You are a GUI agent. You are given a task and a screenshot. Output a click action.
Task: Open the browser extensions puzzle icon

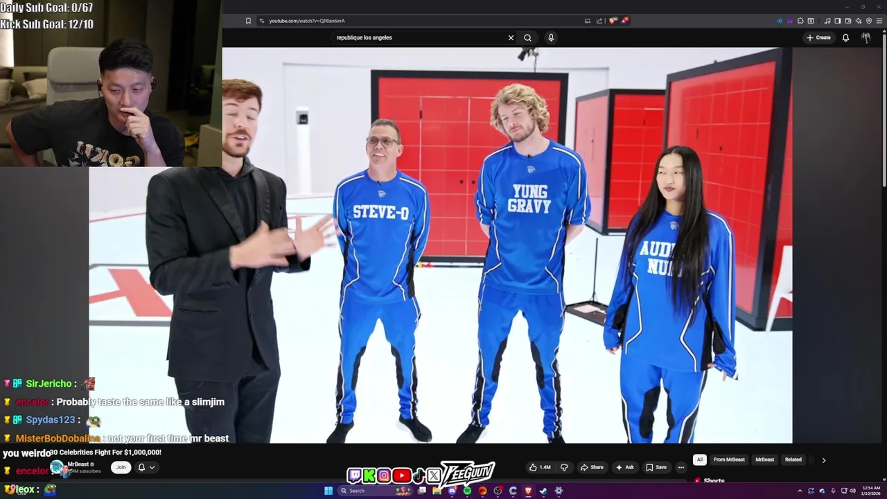point(800,21)
